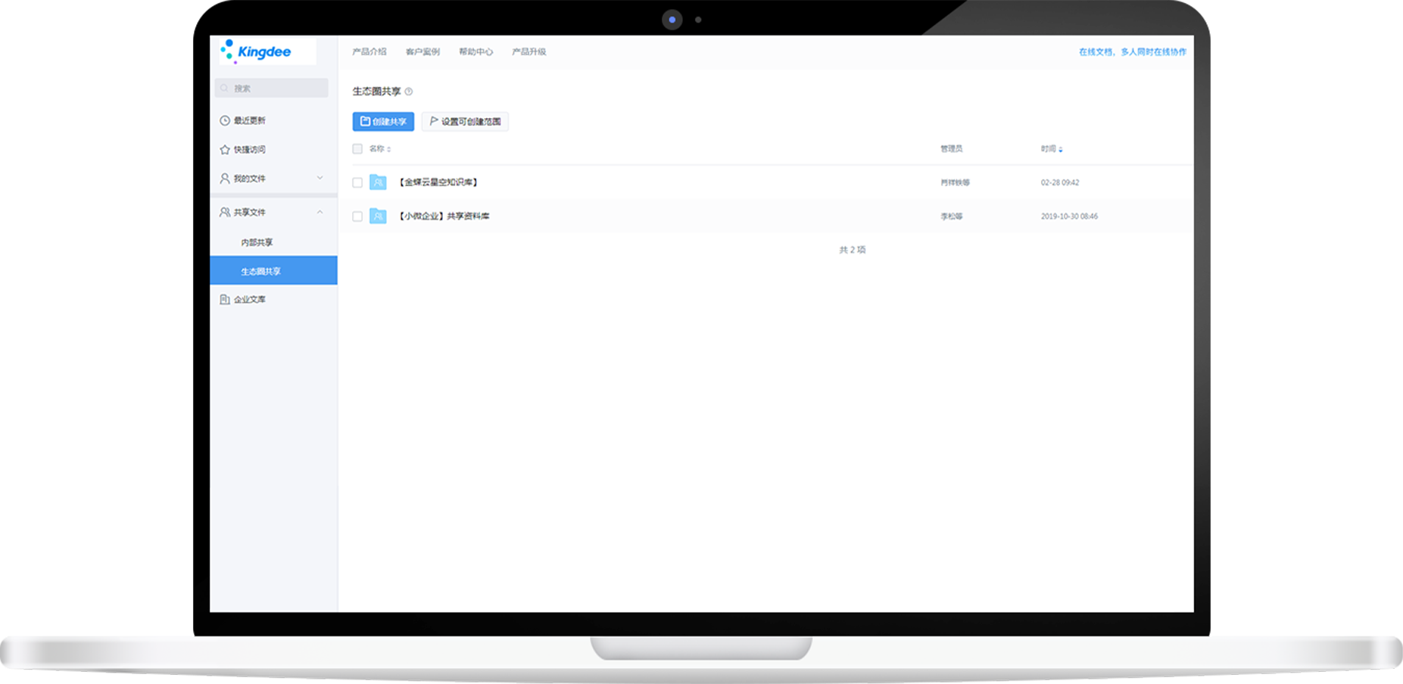Viewport: 1403px width, 684px height.
Task: Sort the list by 时间 column arrow
Action: coord(1060,150)
